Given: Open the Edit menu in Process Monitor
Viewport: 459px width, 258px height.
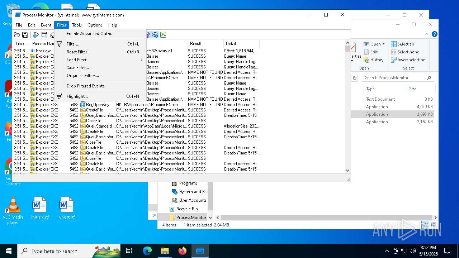Looking at the screenshot, I should (x=32, y=25).
